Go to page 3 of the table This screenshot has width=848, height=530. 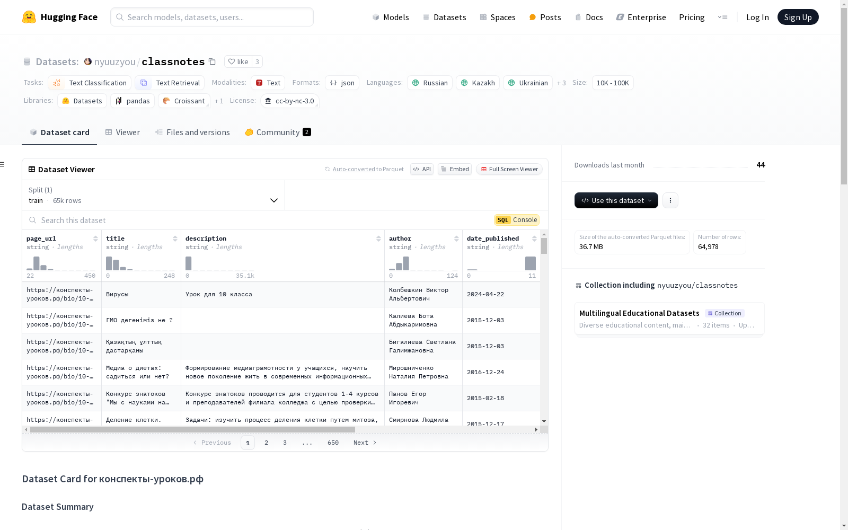coord(285,443)
